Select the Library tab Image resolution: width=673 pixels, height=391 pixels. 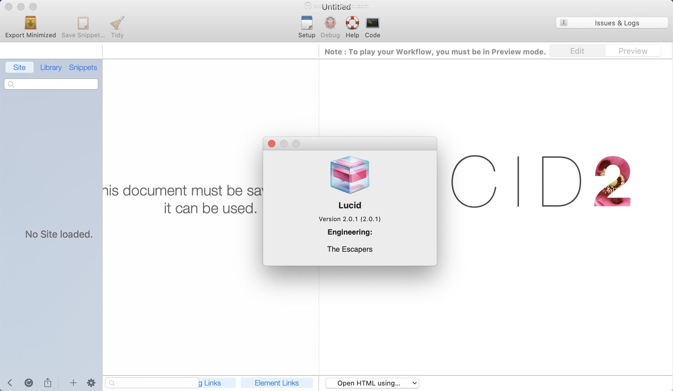[51, 67]
